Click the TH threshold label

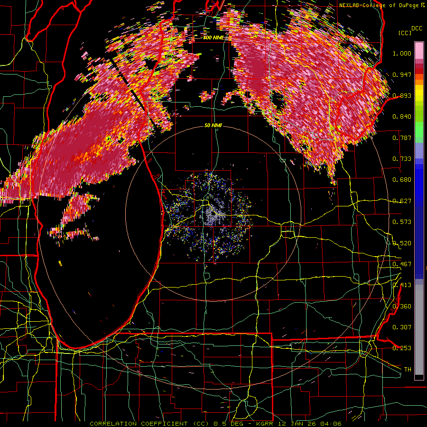(x=408, y=370)
